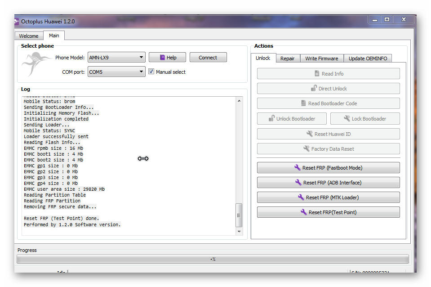Click log line 'Initialization completed'
431x287 pixels.
pyautogui.click(x=56, y=119)
